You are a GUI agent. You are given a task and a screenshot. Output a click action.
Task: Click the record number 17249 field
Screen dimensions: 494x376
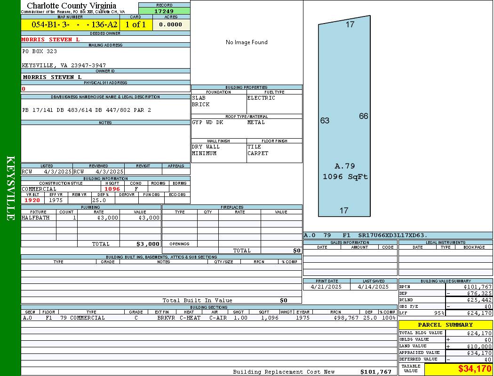164,11
